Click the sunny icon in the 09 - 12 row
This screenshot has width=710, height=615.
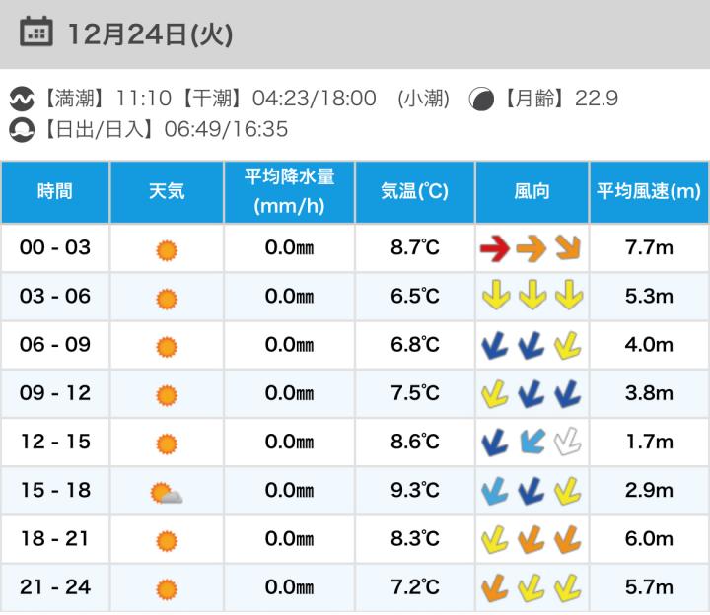coord(167,396)
